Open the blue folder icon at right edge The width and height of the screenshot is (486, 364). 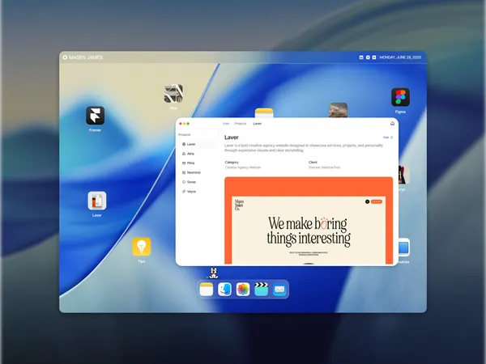(404, 248)
